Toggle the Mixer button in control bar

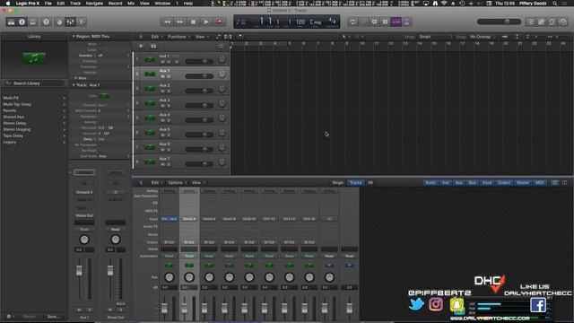[x=70, y=22]
